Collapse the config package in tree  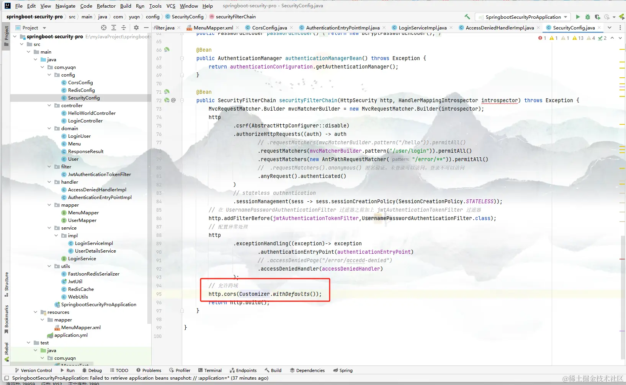[49, 75]
